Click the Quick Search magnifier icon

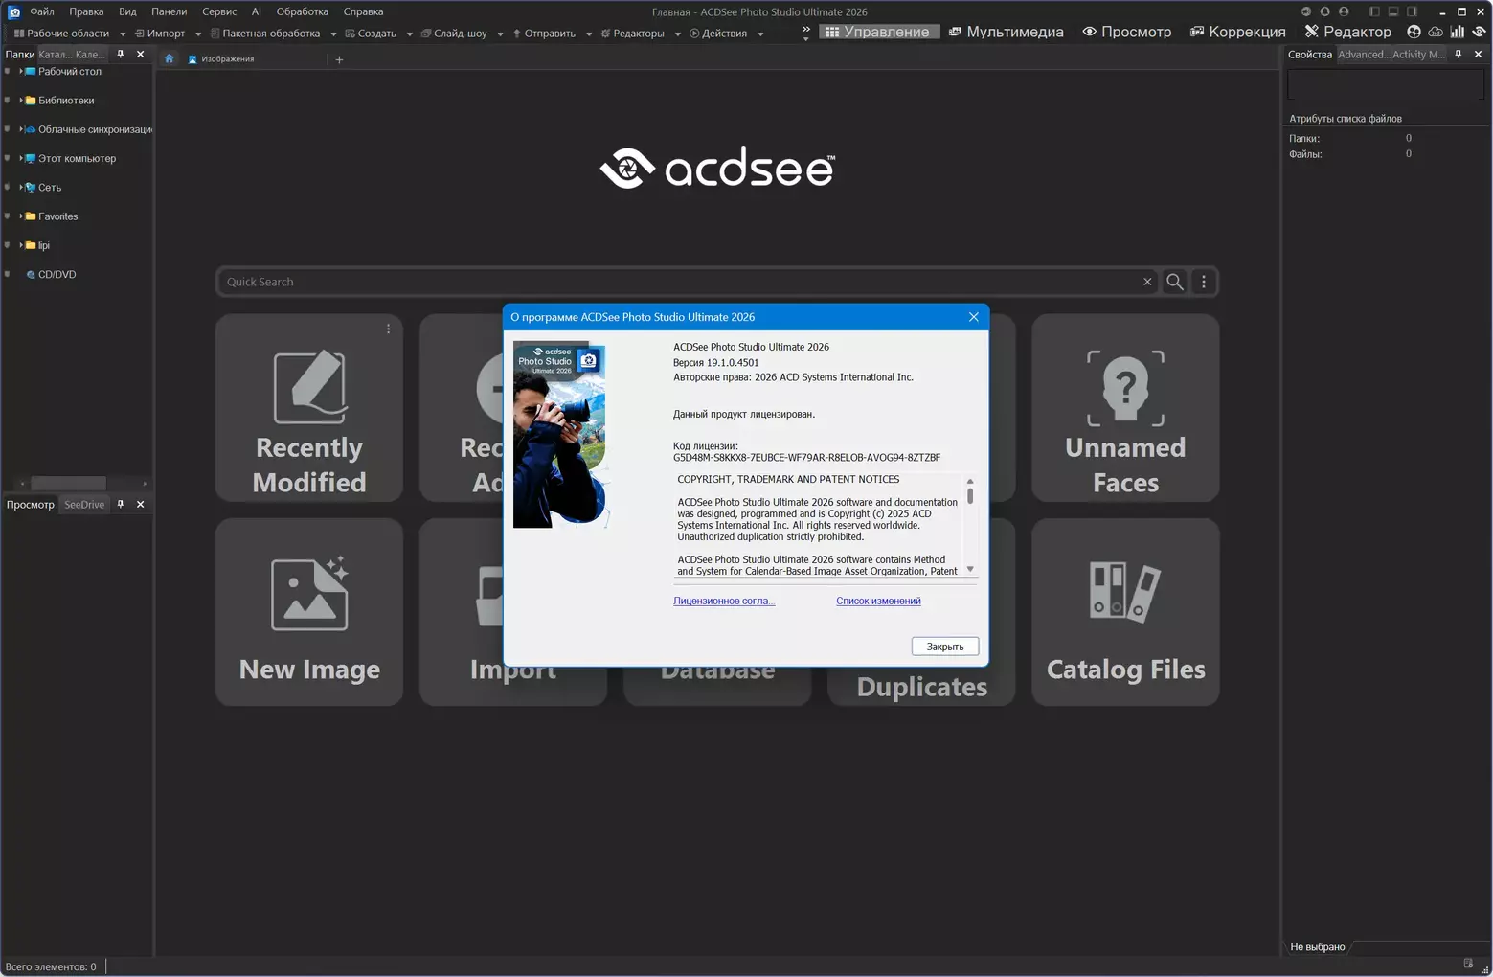coord(1174,282)
